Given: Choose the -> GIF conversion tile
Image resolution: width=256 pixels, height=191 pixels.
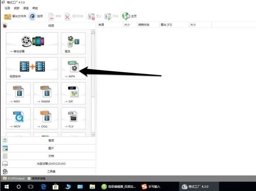Looking at the screenshot, I should (73, 93).
